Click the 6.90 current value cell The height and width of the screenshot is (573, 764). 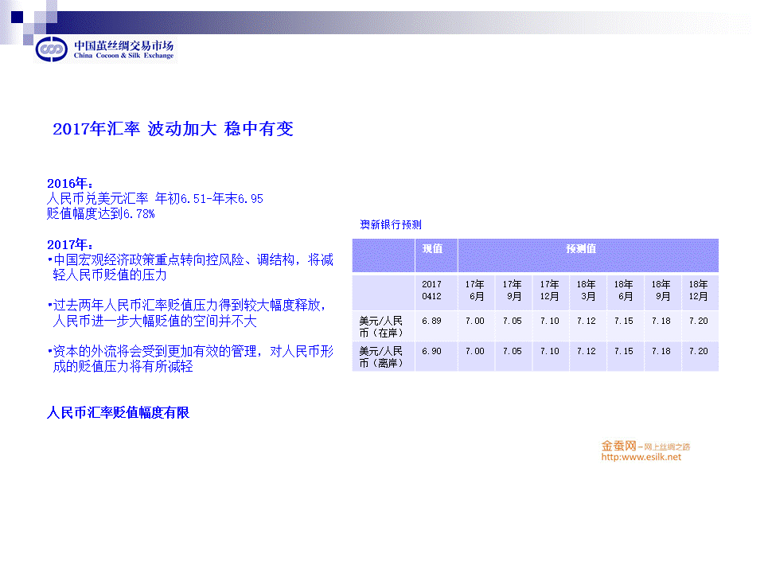coord(431,351)
